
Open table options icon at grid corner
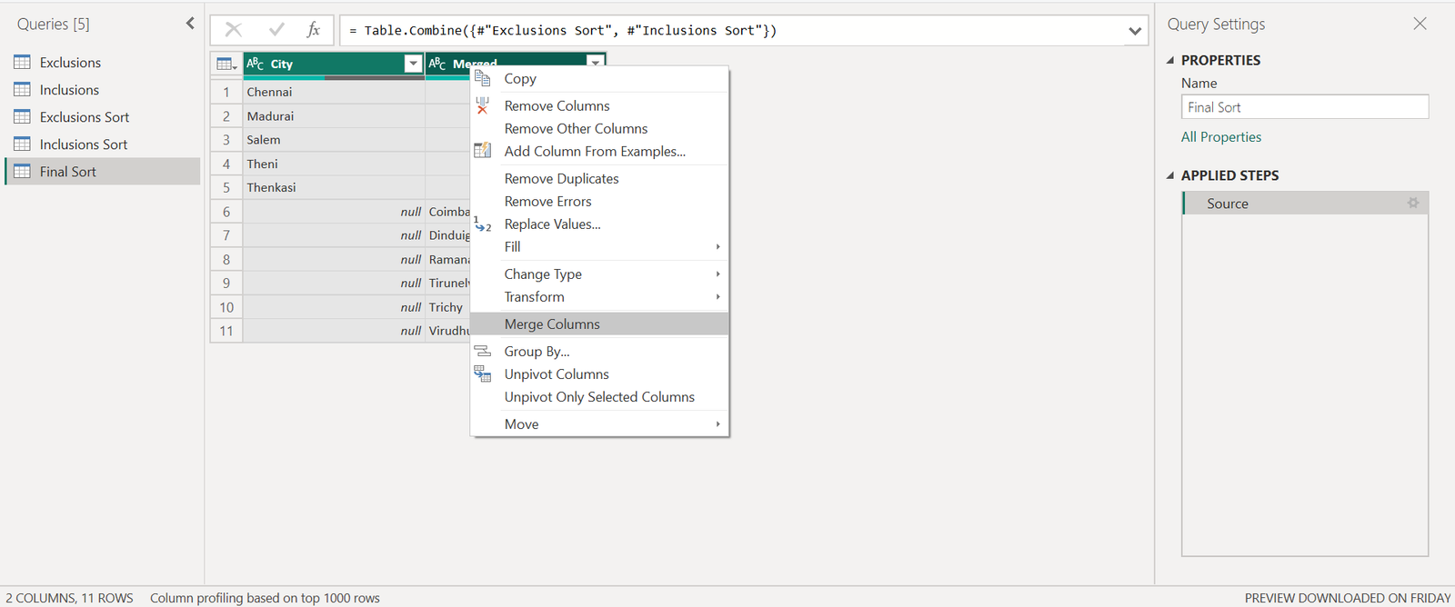pos(226,64)
